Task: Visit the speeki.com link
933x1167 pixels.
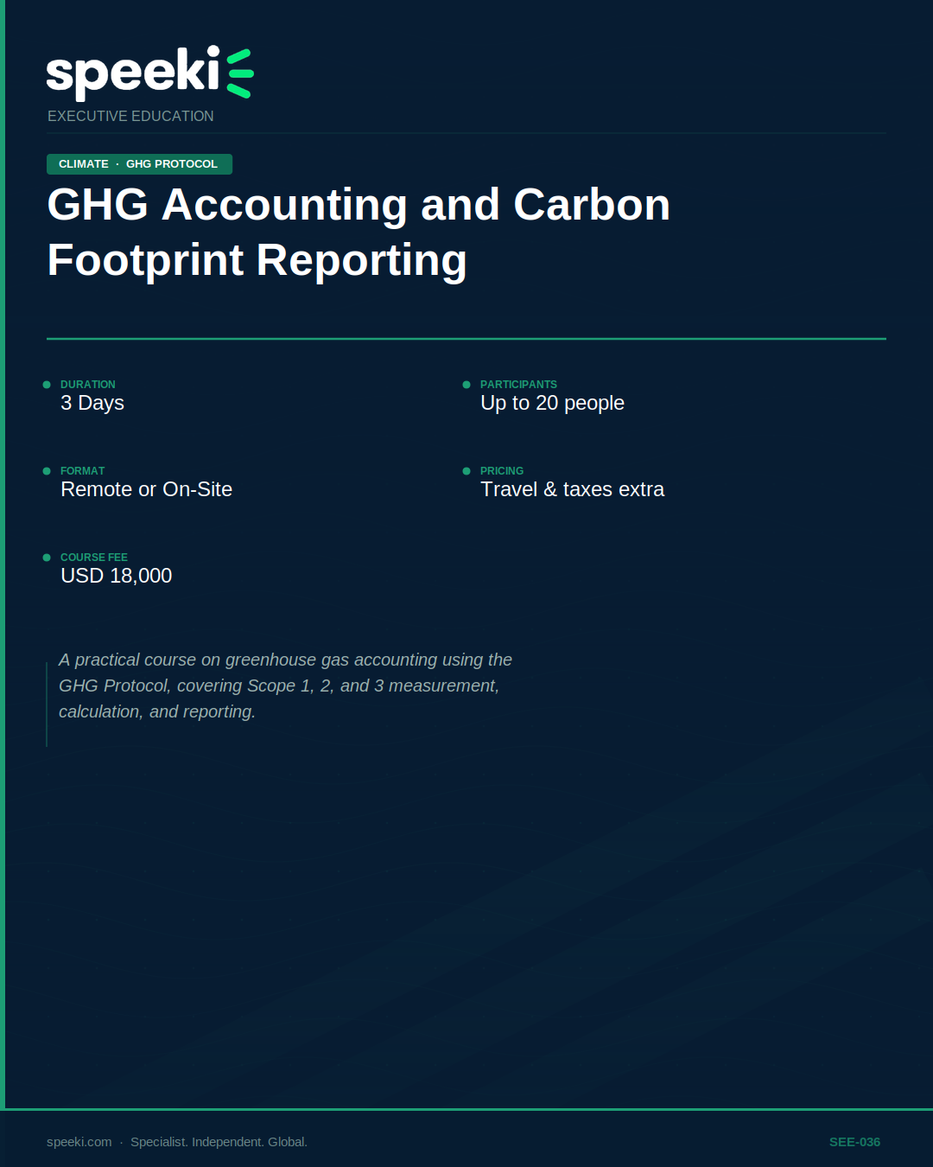Action: (78, 1141)
